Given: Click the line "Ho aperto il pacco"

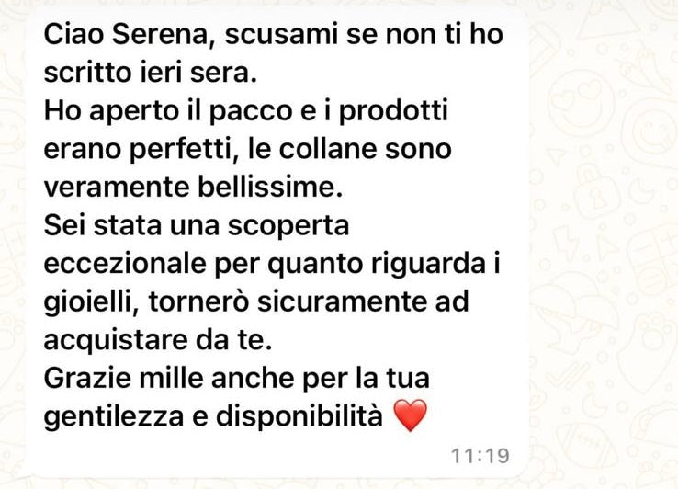Looking at the screenshot, I should coord(168,111).
